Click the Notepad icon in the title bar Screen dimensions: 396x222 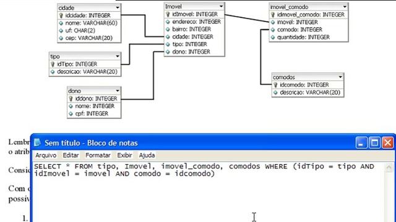[x=37, y=142]
